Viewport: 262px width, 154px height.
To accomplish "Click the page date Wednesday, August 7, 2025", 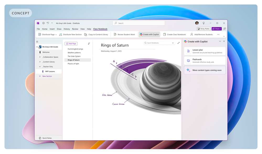I will coord(111,51).
